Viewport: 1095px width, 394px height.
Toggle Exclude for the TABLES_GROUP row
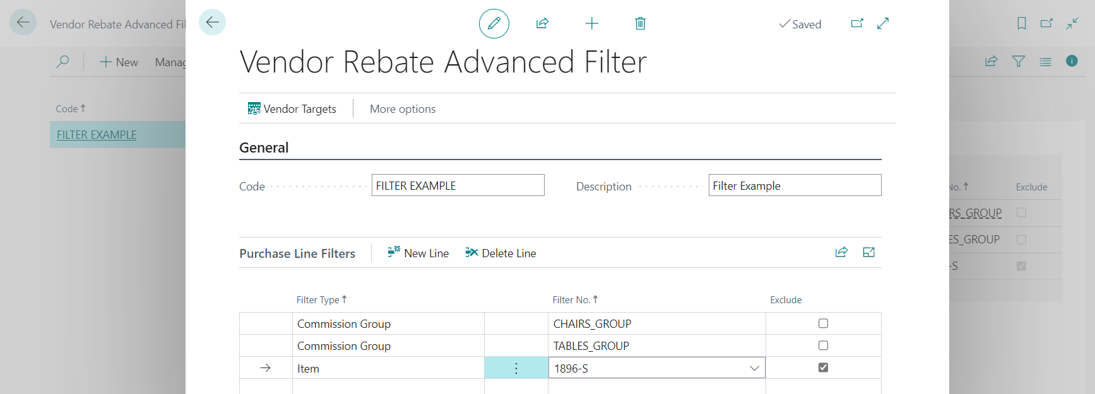pos(823,345)
